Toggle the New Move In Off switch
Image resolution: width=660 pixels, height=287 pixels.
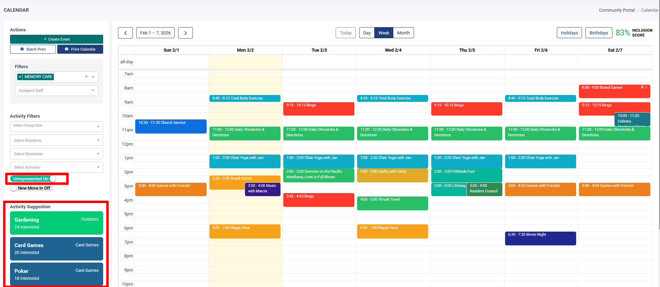[32, 188]
